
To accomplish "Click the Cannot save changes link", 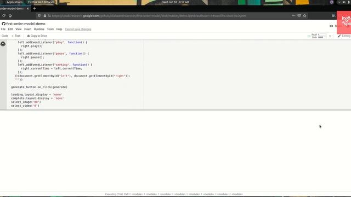I will click(78, 29).
